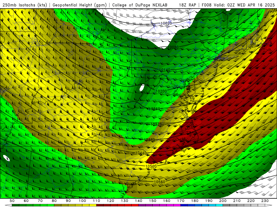The image size is (277, 207).
Task: Click the 170 label on the color scale
Action: [x=181, y=201]
